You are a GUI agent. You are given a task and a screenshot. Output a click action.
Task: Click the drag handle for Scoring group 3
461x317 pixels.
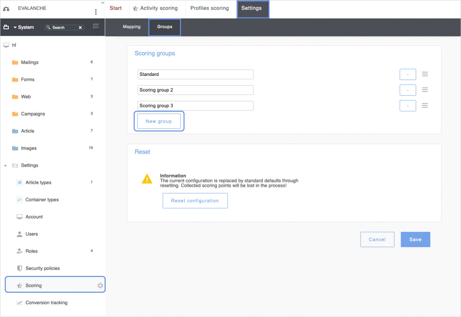tap(425, 105)
